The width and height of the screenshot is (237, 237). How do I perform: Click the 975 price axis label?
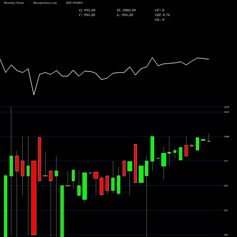(x=226, y=161)
